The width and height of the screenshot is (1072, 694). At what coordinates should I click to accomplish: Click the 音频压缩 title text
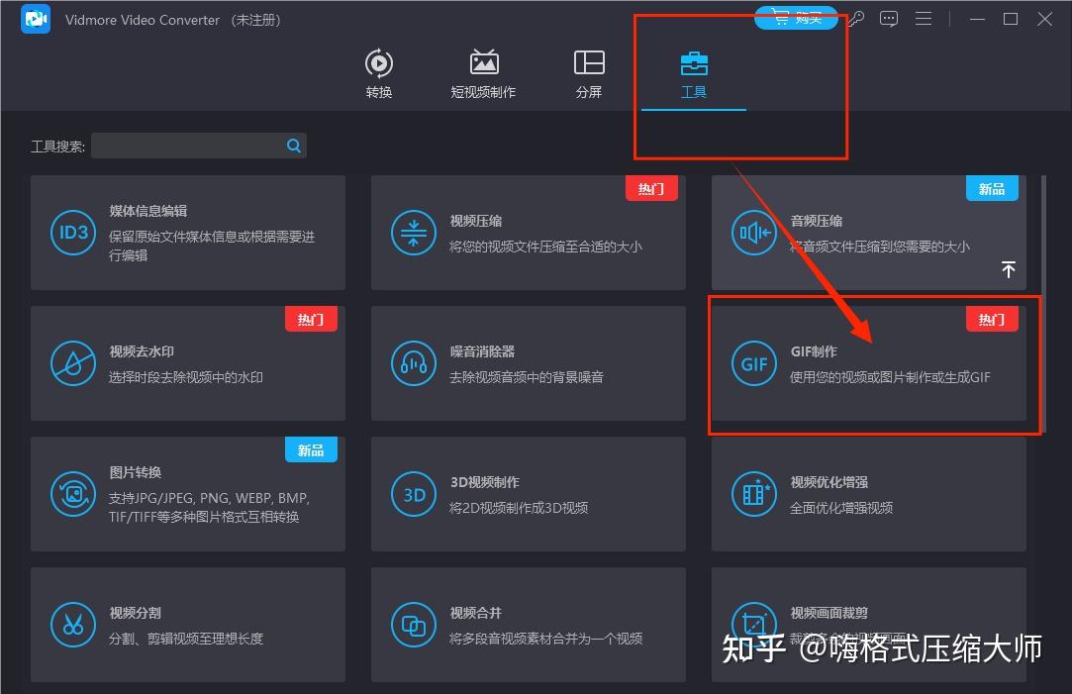pyautogui.click(x=817, y=221)
